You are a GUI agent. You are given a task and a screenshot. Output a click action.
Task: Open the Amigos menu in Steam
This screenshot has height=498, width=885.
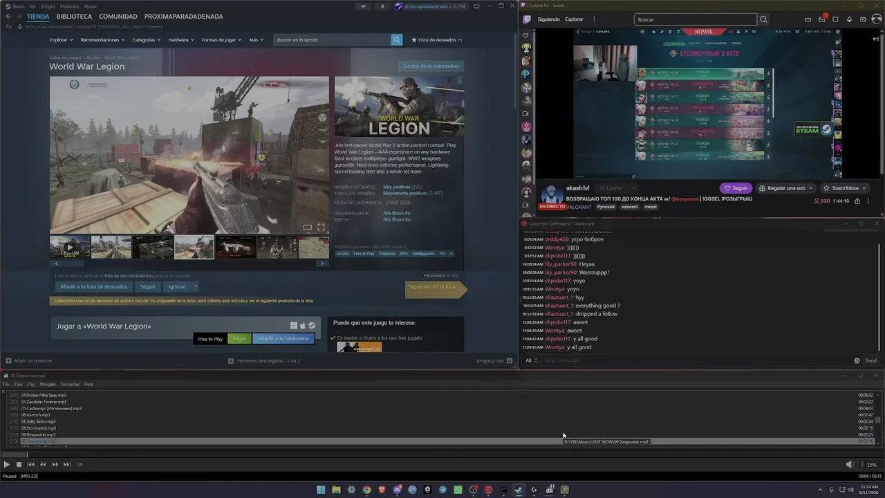coord(48,6)
